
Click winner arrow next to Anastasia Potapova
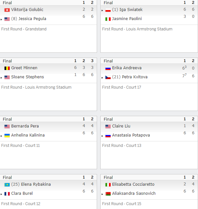pos(102,136)
